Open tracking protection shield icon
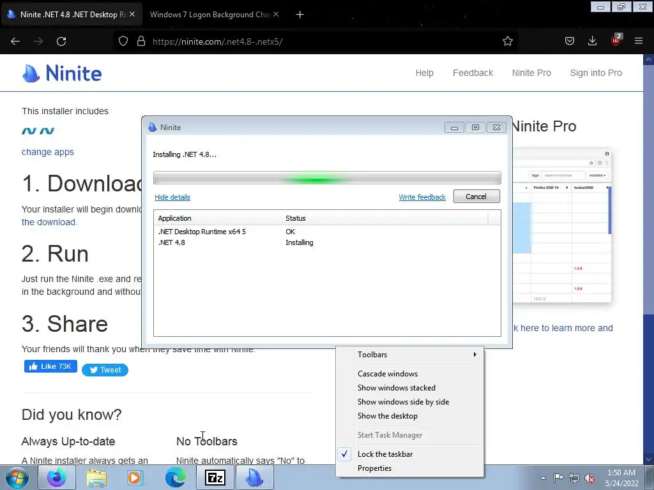This screenshot has width=654, height=490. 123,41
